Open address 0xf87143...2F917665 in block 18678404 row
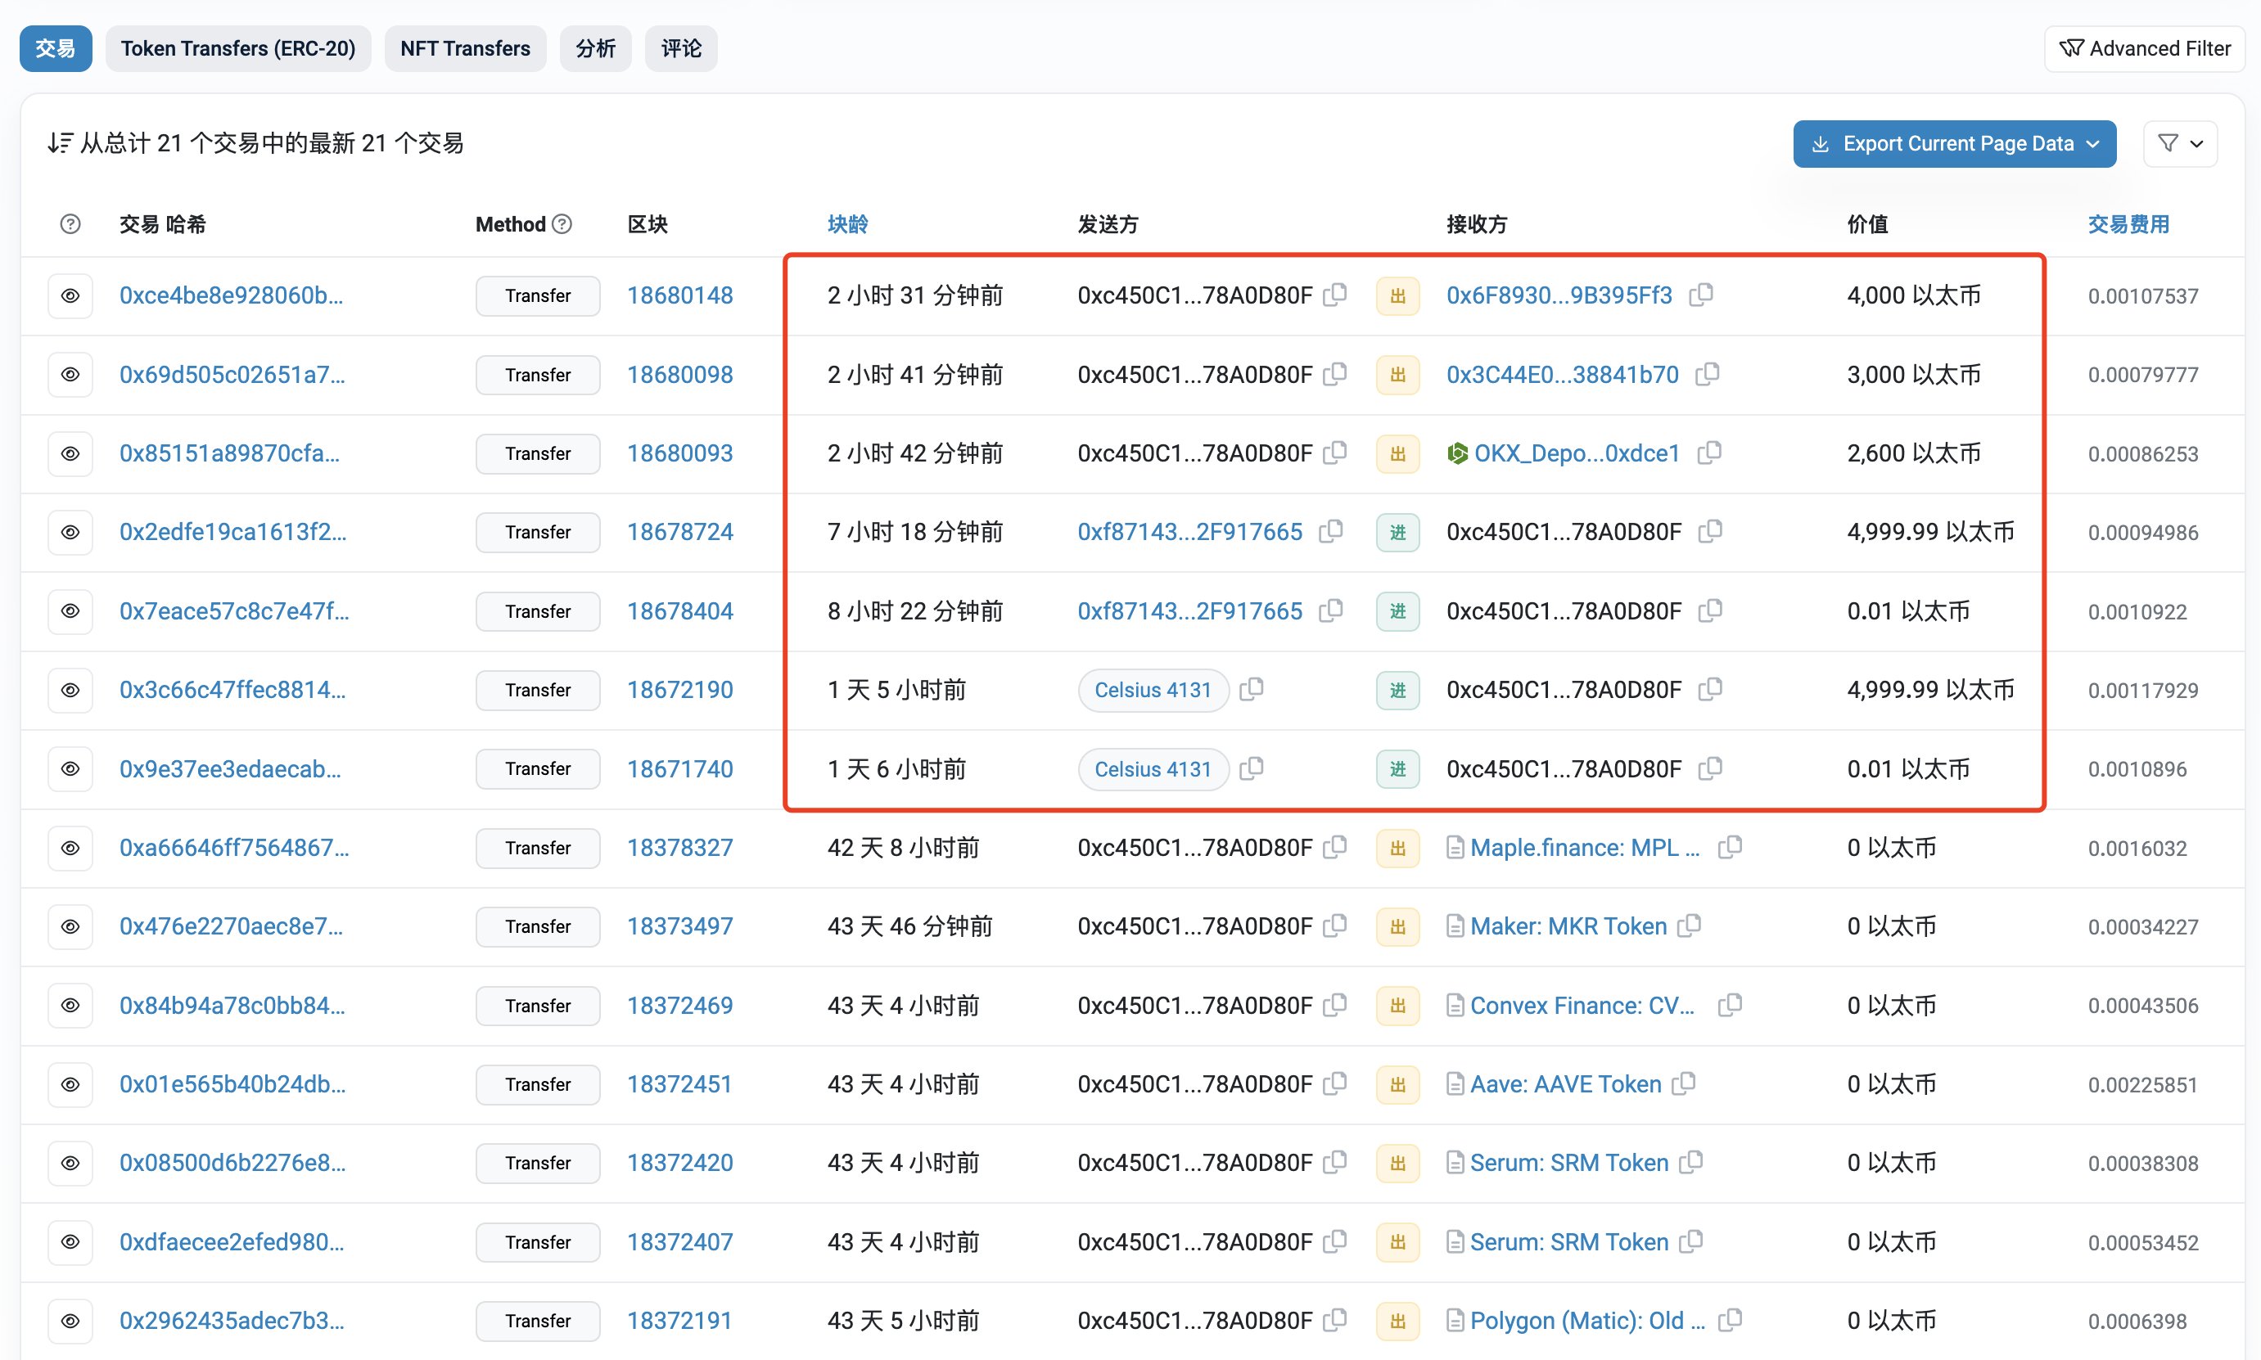 click(1189, 610)
